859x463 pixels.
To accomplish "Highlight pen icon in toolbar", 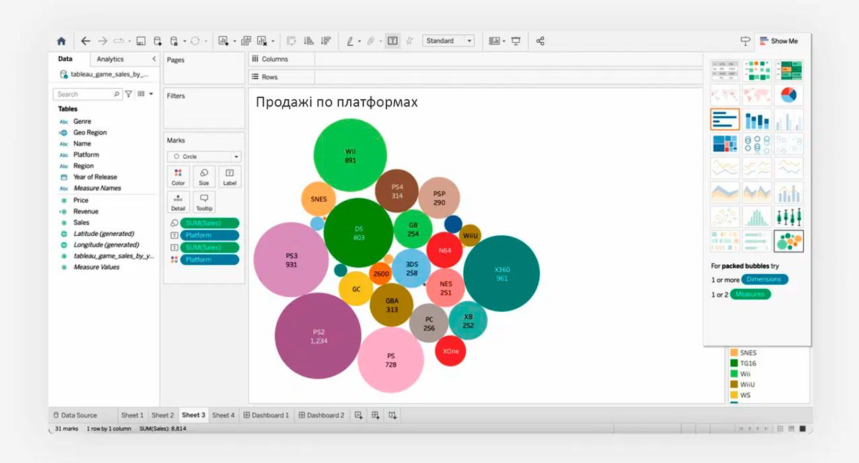I will click(350, 41).
